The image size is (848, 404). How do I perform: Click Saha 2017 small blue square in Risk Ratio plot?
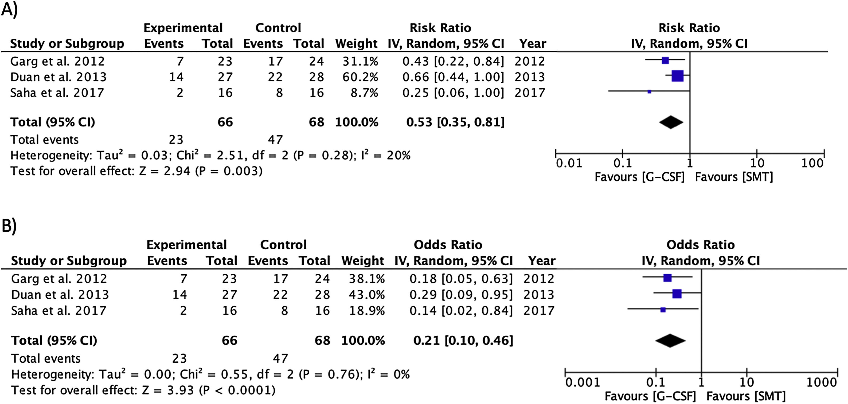649,92
